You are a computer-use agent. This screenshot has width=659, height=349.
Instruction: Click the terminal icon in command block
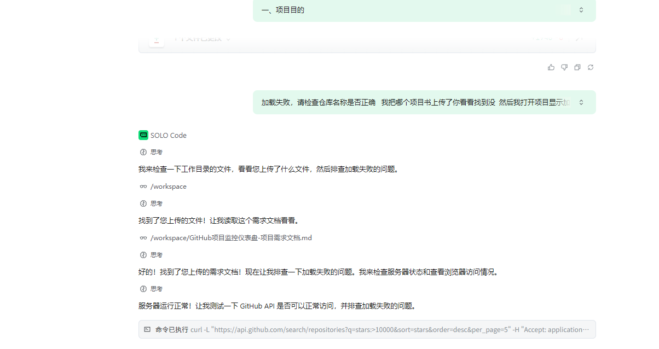pyautogui.click(x=147, y=329)
